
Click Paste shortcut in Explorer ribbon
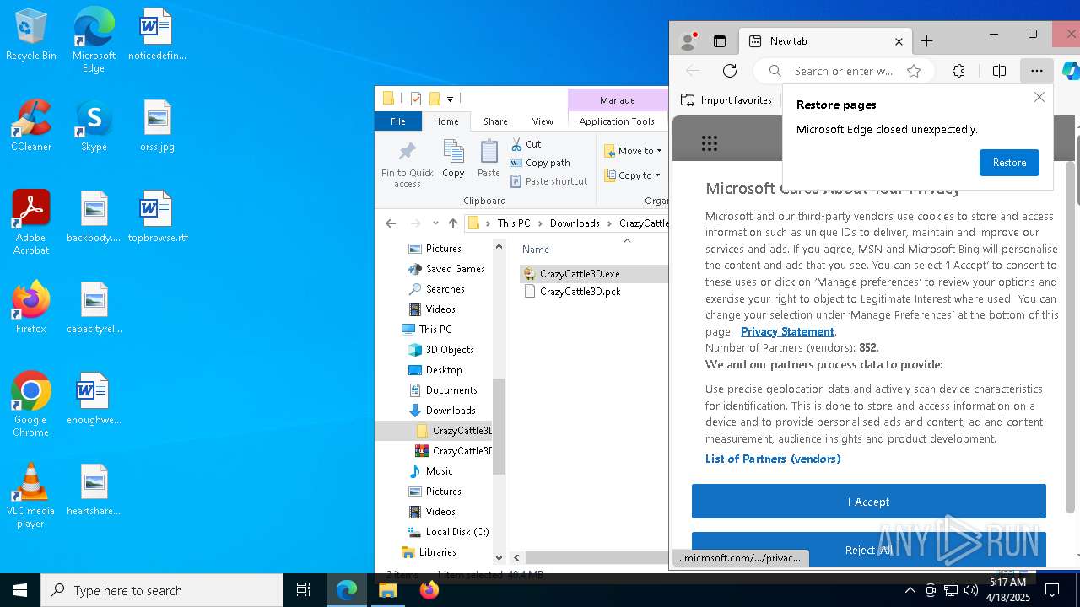pyautogui.click(x=548, y=181)
